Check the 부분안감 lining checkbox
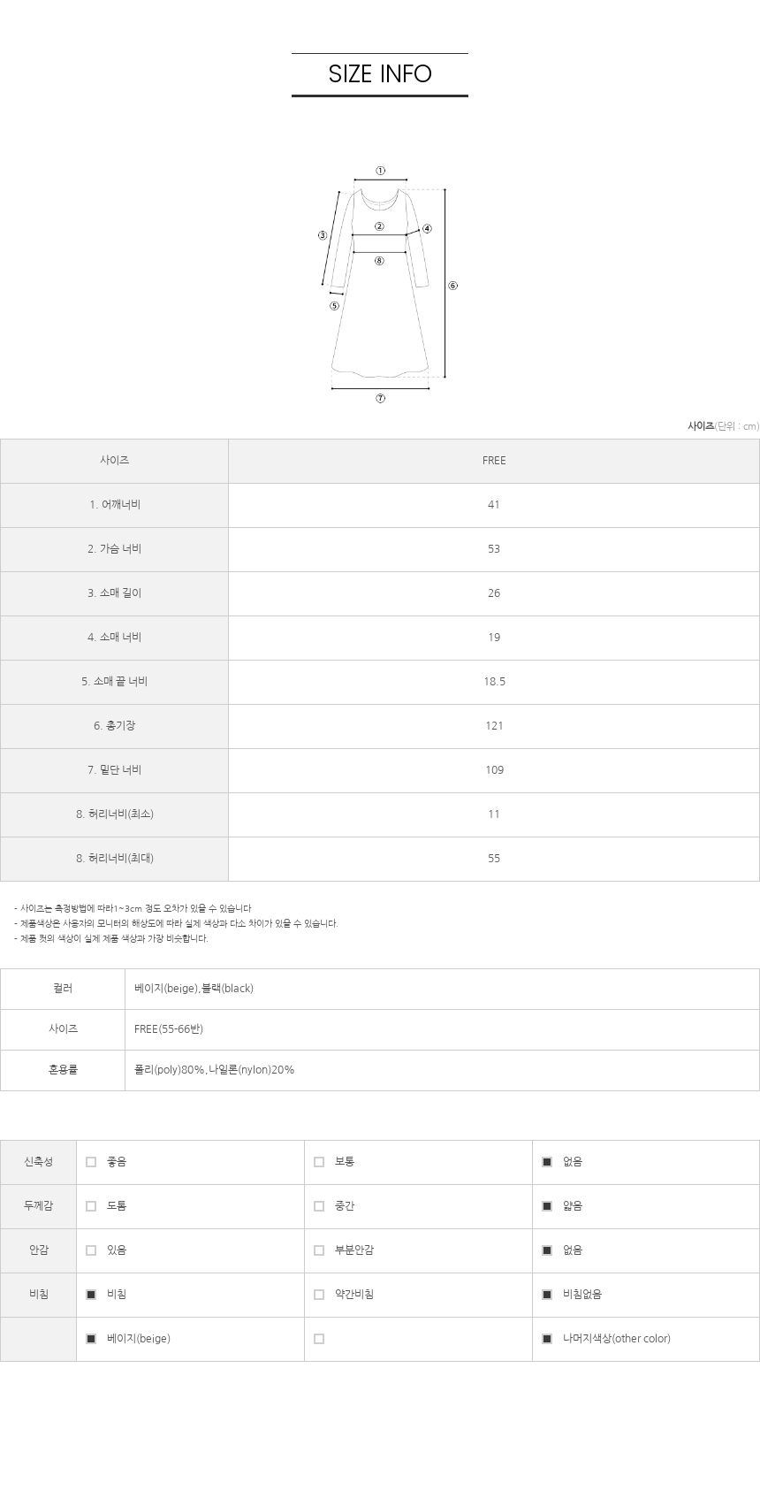This screenshot has height=1506, width=760. click(x=319, y=1250)
